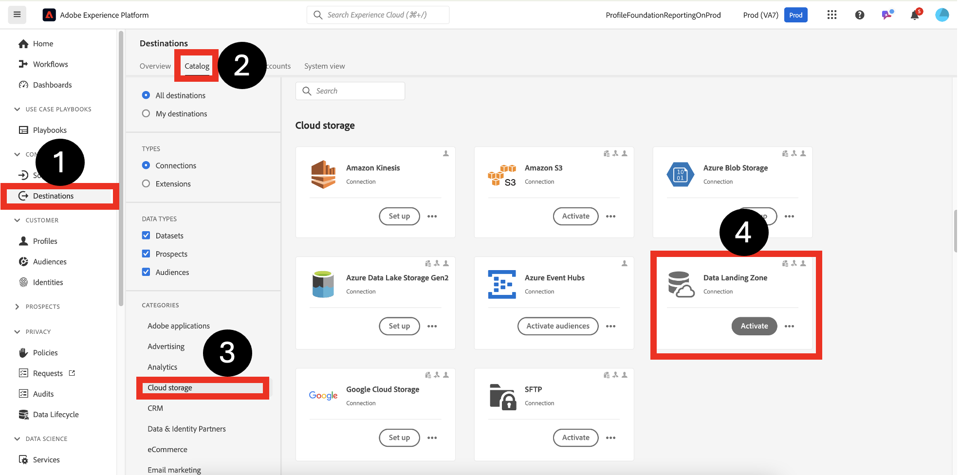The width and height of the screenshot is (960, 475).
Task: Select the Extensions type radio button
Action: click(146, 183)
